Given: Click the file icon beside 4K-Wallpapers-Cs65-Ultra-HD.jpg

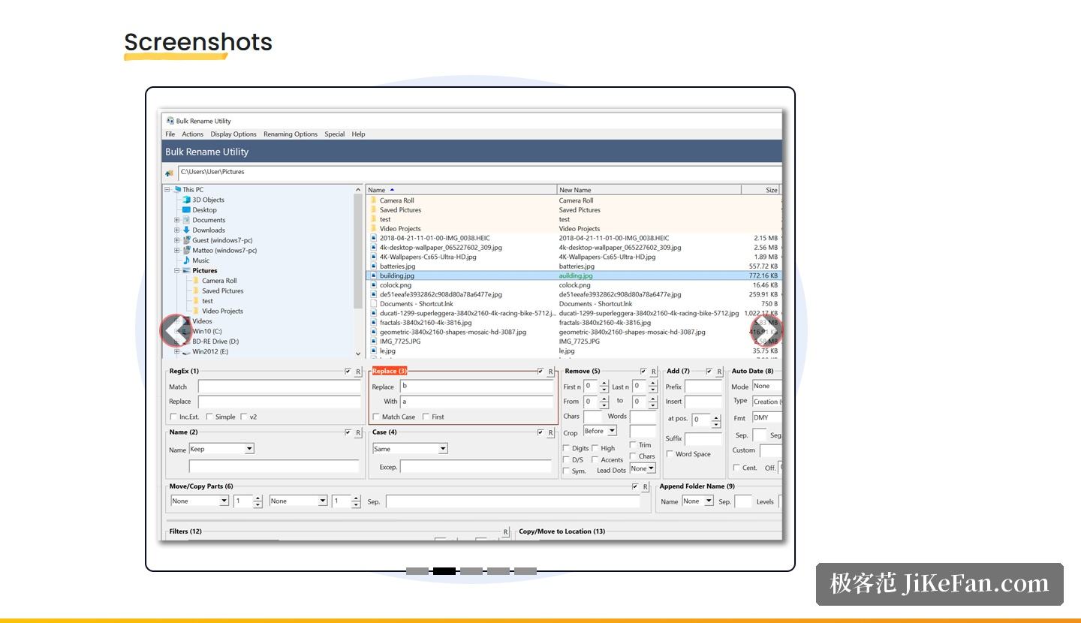Looking at the screenshot, I should click(x=373, y=257).
